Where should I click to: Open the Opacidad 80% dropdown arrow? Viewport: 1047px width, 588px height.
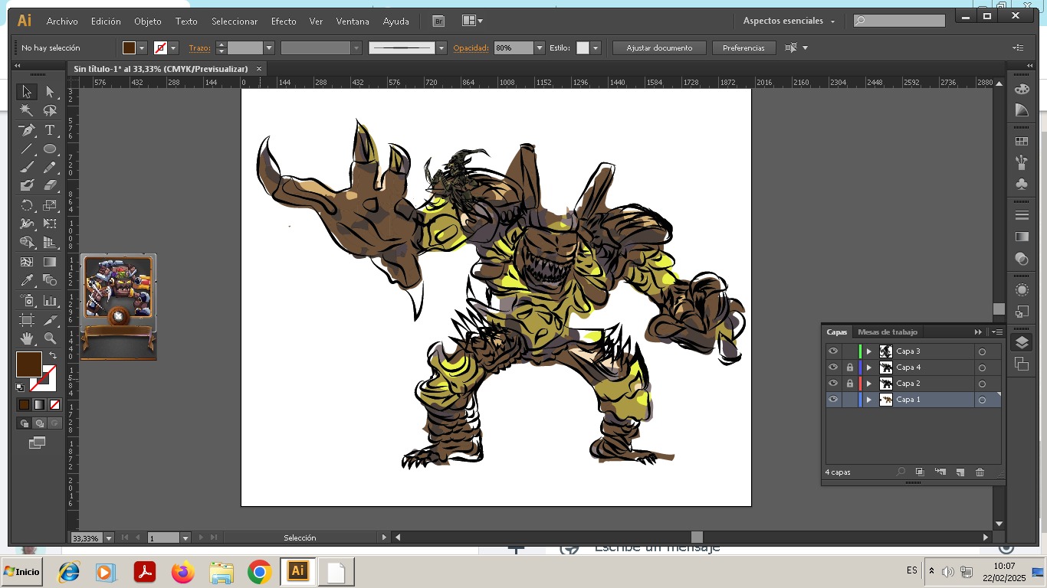(x=540, y=48)
